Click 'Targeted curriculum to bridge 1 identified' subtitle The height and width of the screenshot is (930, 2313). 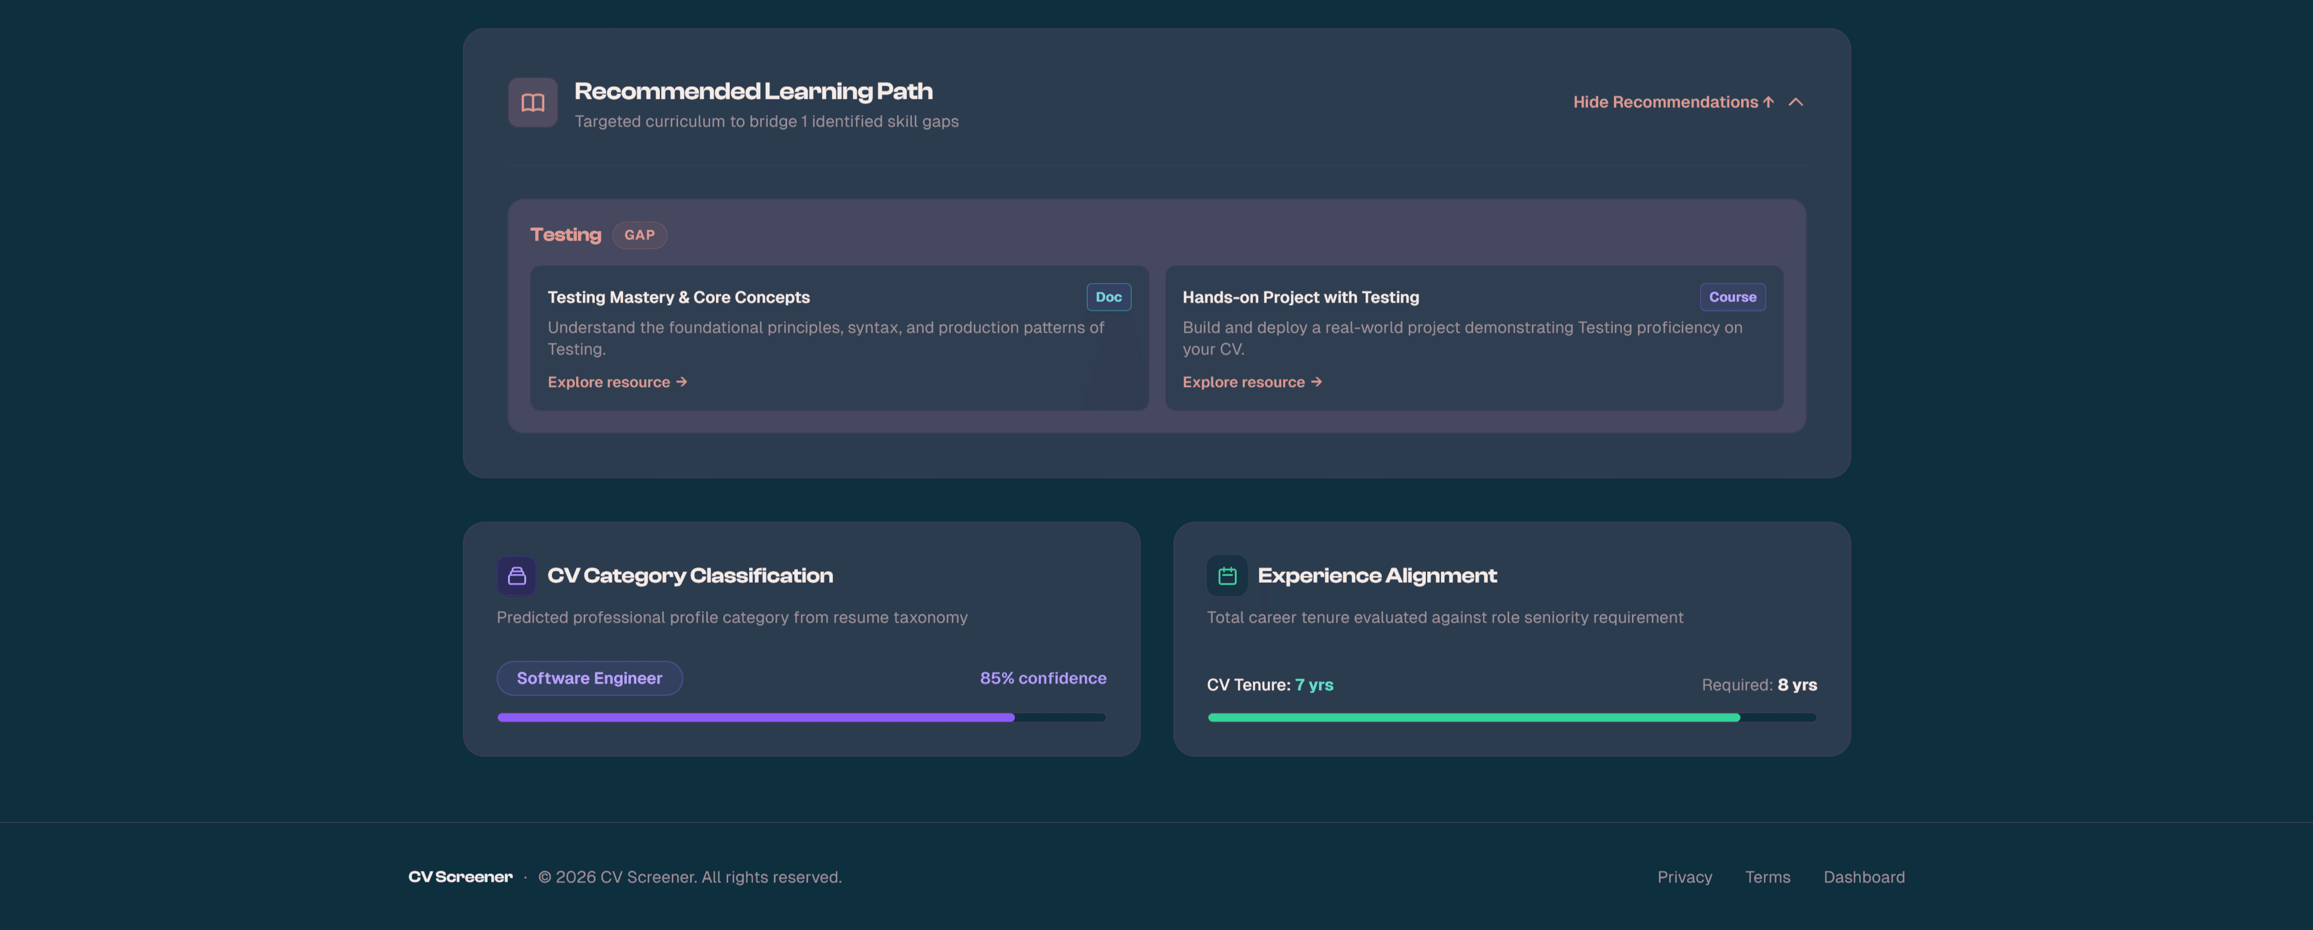click(766, 121)
